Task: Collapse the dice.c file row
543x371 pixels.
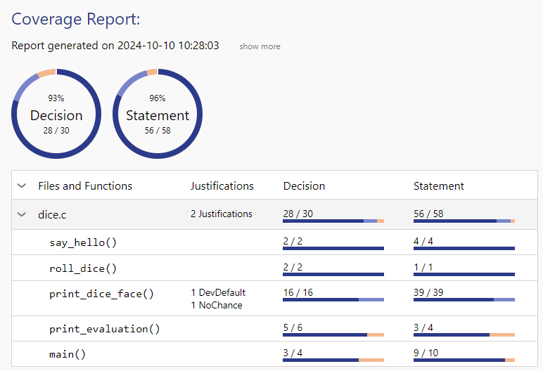Action: [22, 214]
